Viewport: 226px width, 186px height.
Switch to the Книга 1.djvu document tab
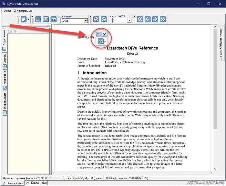tap(36, 183)
